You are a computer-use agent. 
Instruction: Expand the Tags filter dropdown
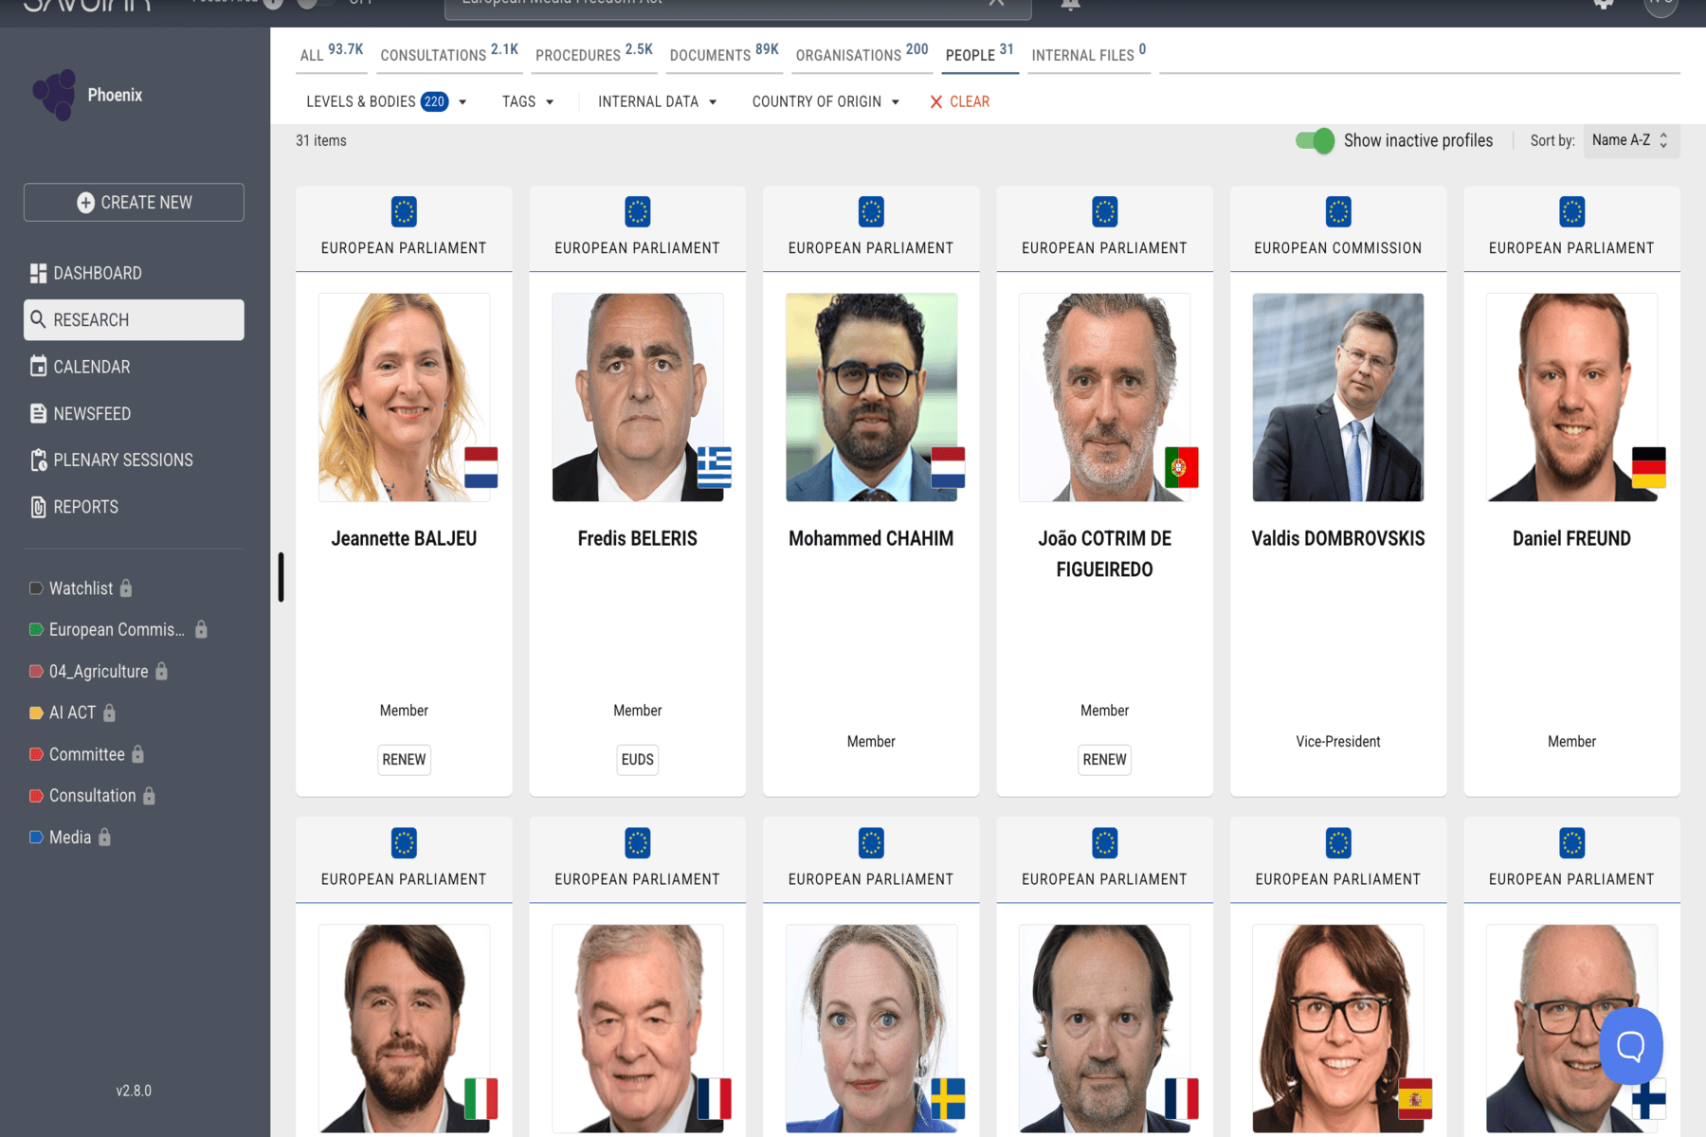[528, 102]
